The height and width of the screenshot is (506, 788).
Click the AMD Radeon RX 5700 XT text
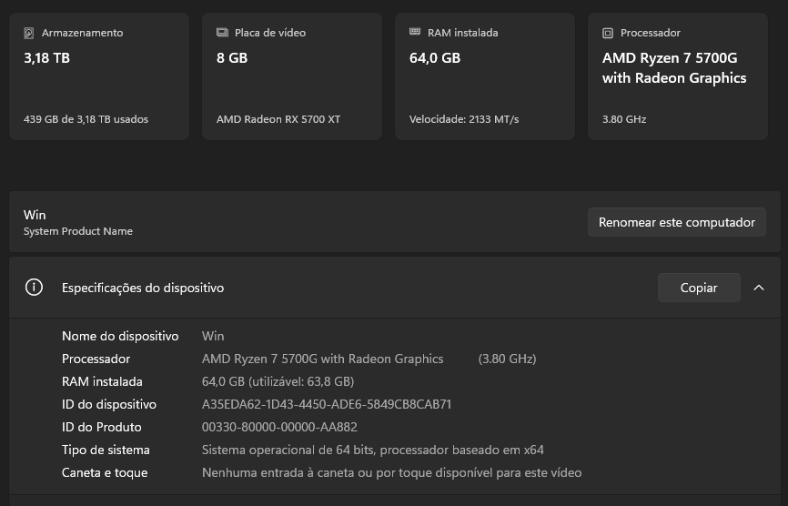pyautogui.click(x=278, y=119)
